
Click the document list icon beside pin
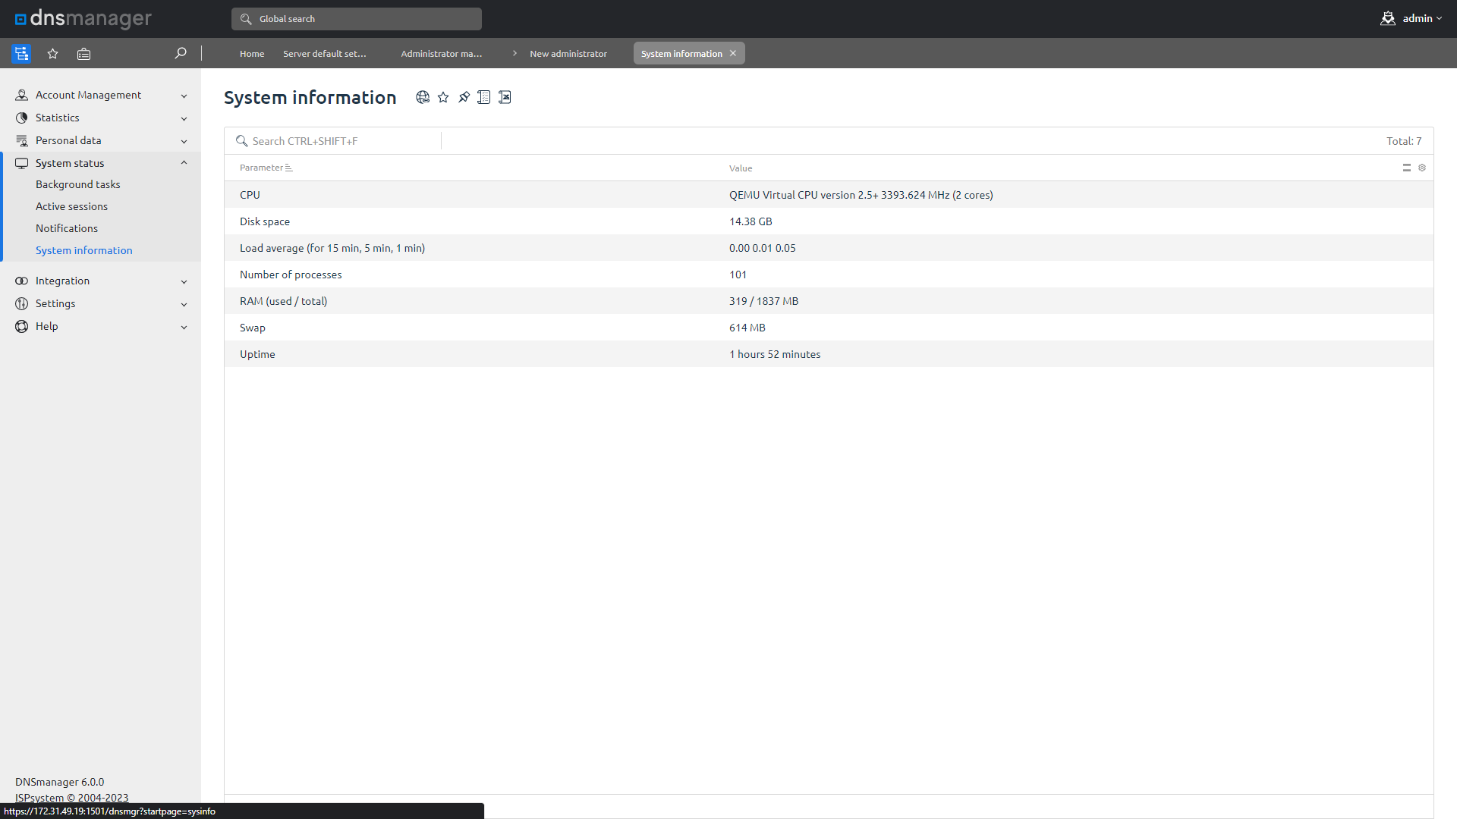pos(483,97)
